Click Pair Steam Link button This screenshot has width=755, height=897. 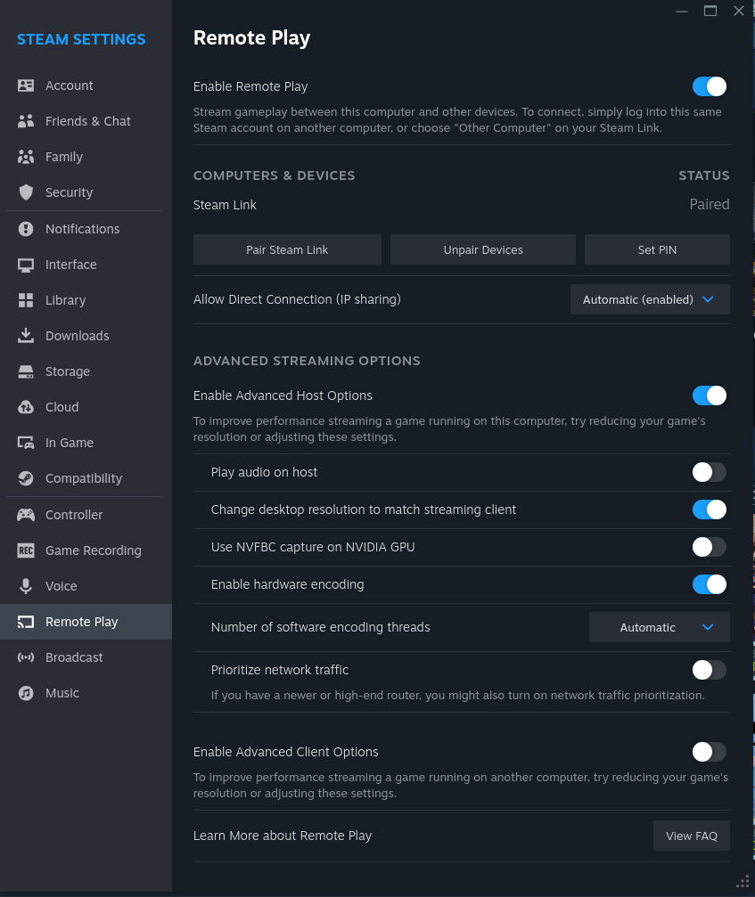[287, 249]
